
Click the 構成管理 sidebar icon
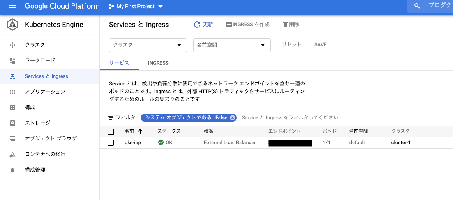[x=12, y=170]
